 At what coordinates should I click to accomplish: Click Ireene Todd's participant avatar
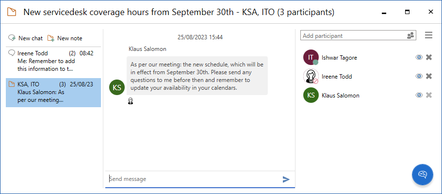tap(311, 76)
